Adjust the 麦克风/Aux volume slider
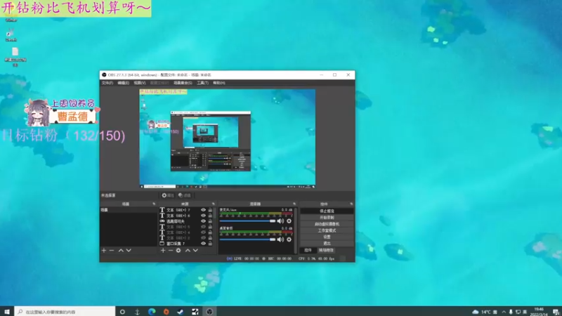 pos(247,221)
